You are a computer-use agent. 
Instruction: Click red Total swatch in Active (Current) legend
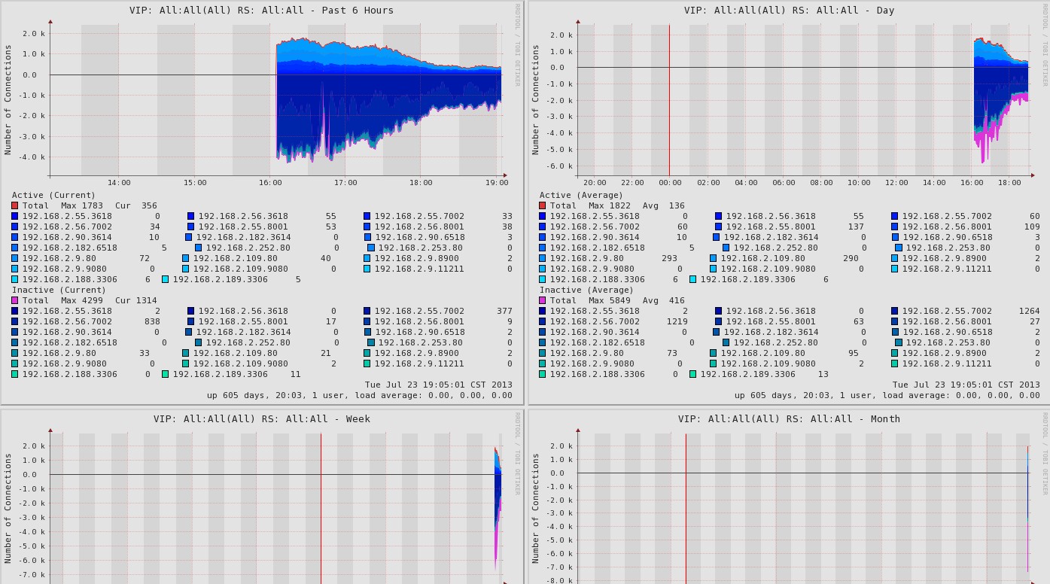(x=15, y=205)
